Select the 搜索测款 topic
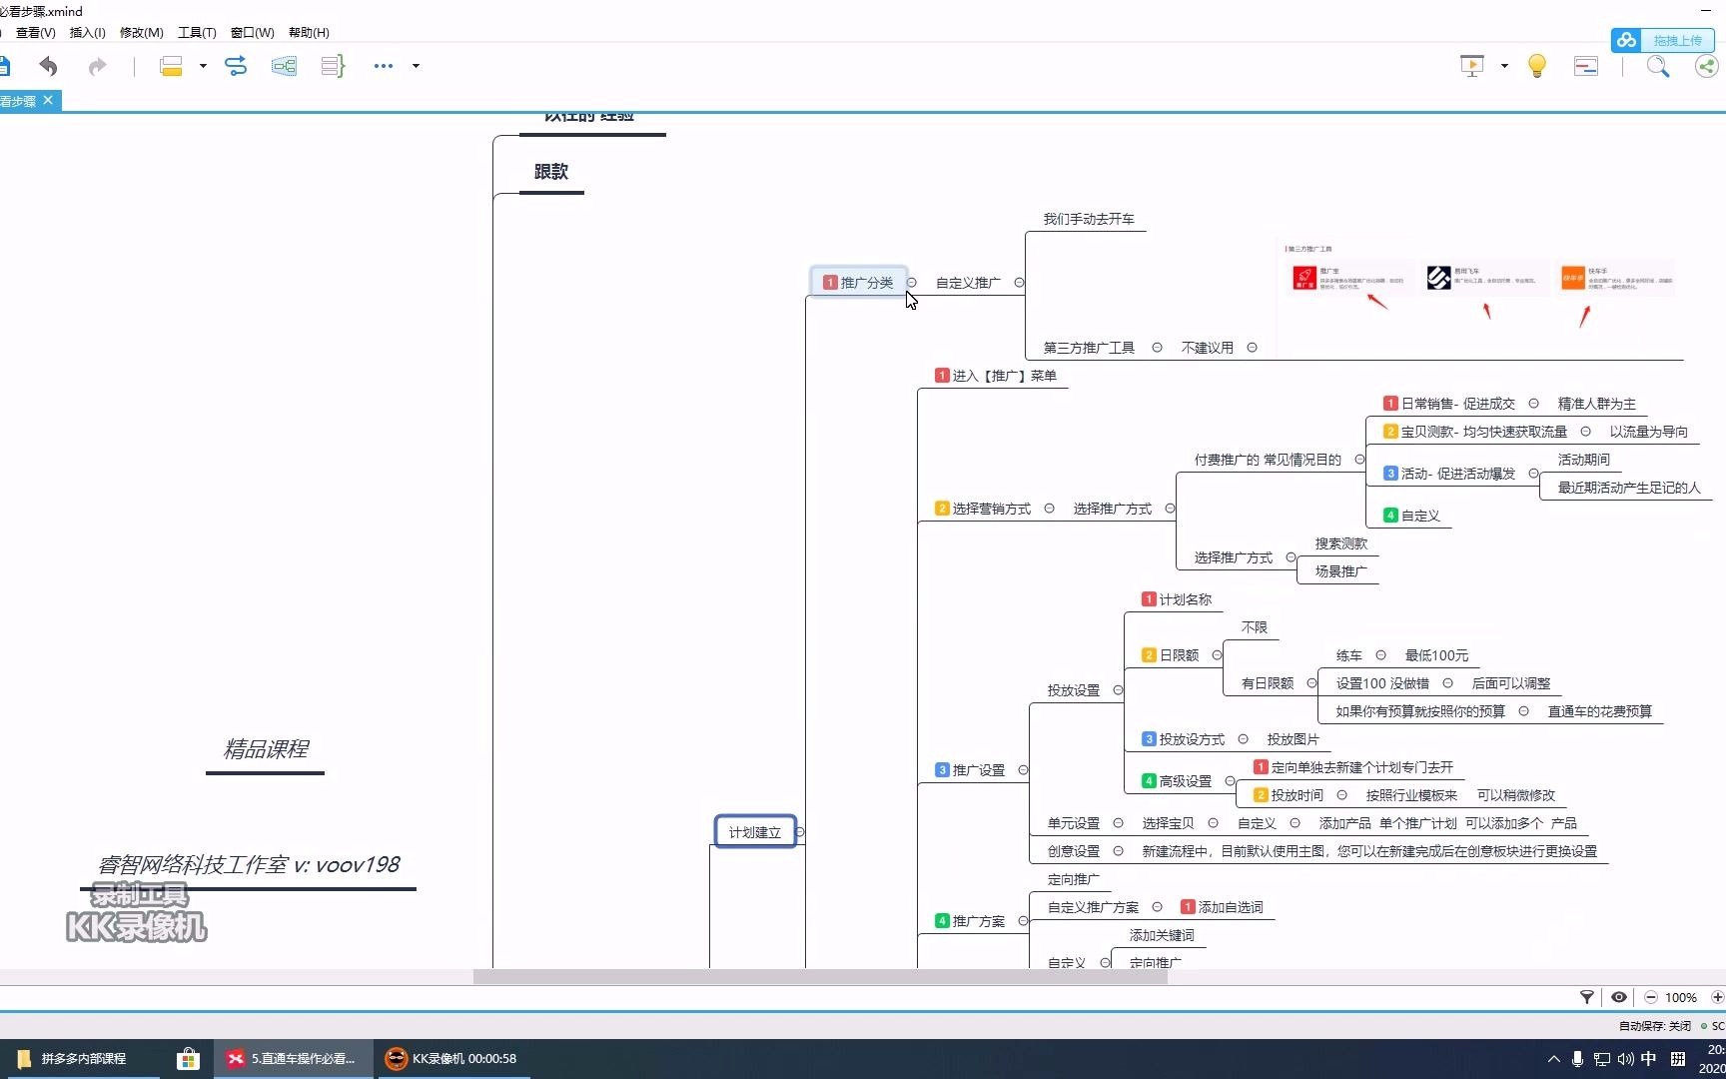 [1340, 543]
